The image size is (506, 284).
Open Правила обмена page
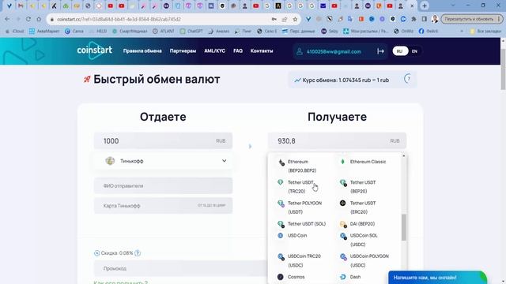click(x=142, y=50)
